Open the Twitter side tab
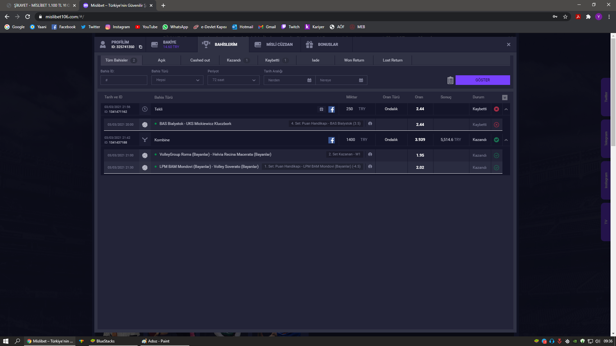The height and width of the screenshot is (346, 616). pyautogui.click(x=606, y=97)
